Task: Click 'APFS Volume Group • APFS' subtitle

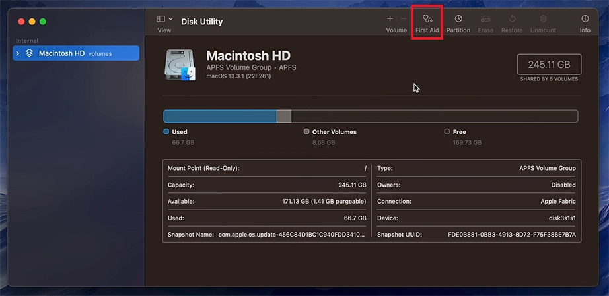Action: point(251,67)
